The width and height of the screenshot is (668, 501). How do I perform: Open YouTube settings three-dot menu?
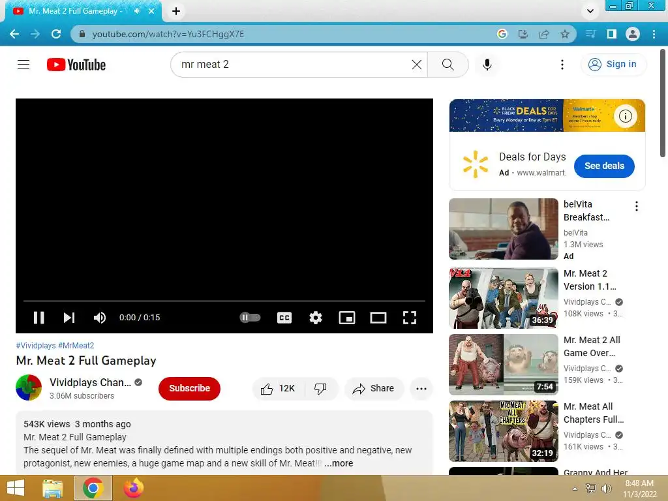point(562,65)
